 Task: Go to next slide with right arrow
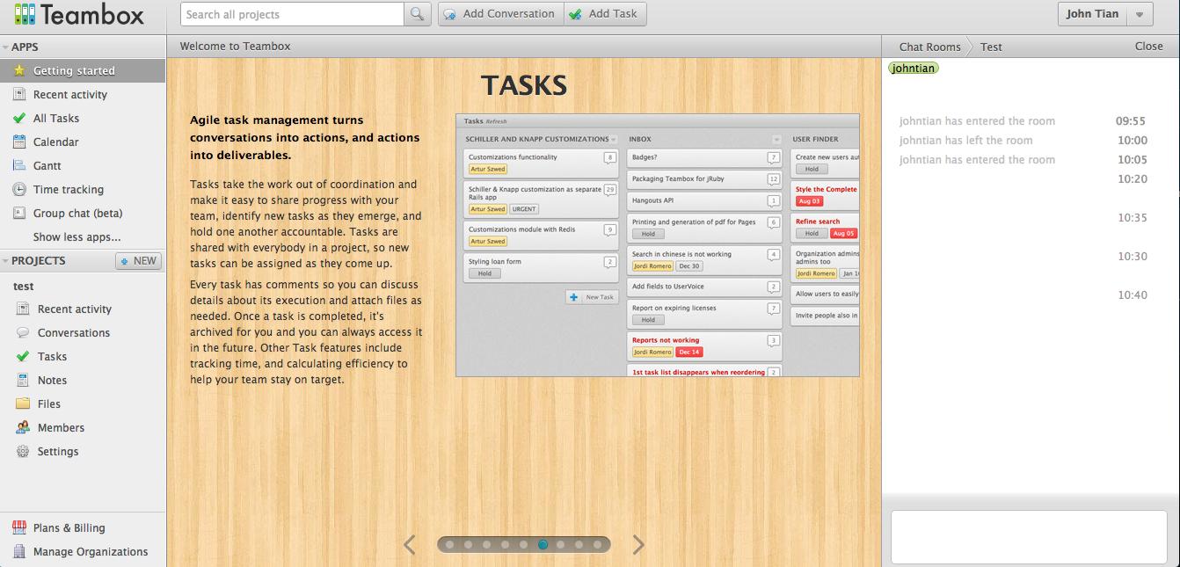[638, 545]
